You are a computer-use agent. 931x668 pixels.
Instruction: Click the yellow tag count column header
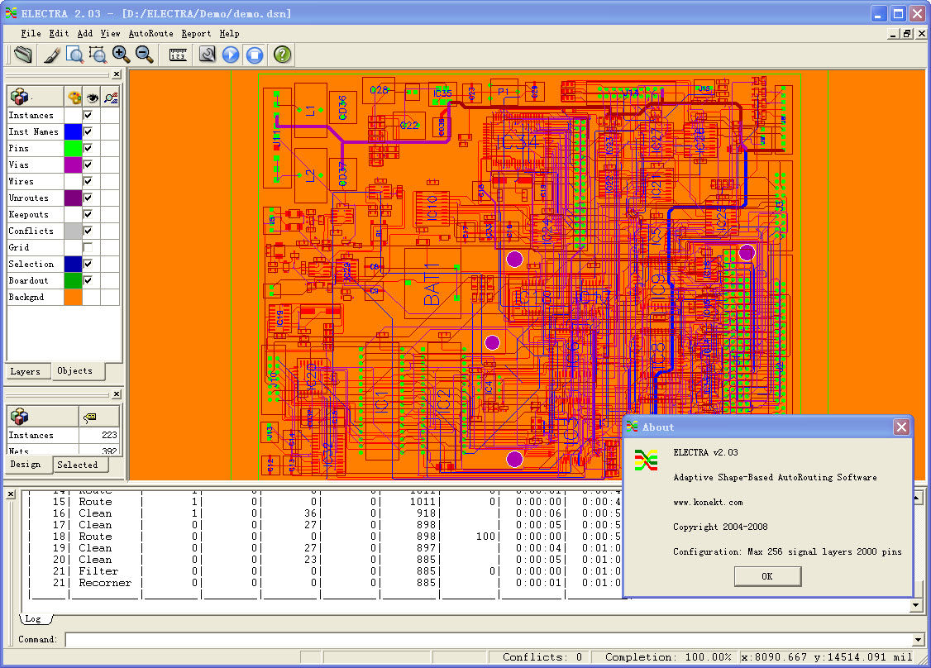(x=89, y=417)
